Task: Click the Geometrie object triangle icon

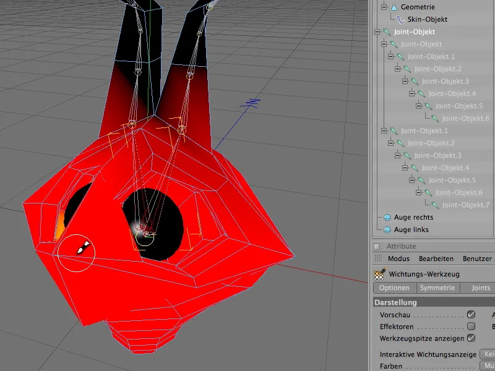Action: click(x=394, y=7)
